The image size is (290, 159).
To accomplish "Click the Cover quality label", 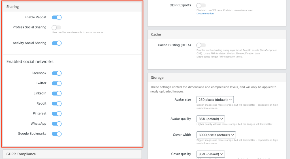I will [x=181, y=154].
